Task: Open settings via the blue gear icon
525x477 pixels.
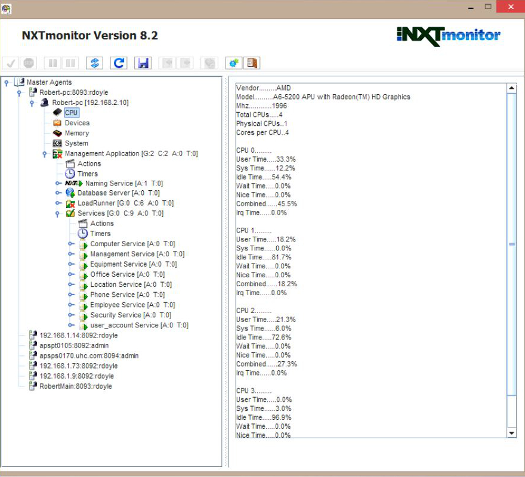Action: click(x=233, y=63)
